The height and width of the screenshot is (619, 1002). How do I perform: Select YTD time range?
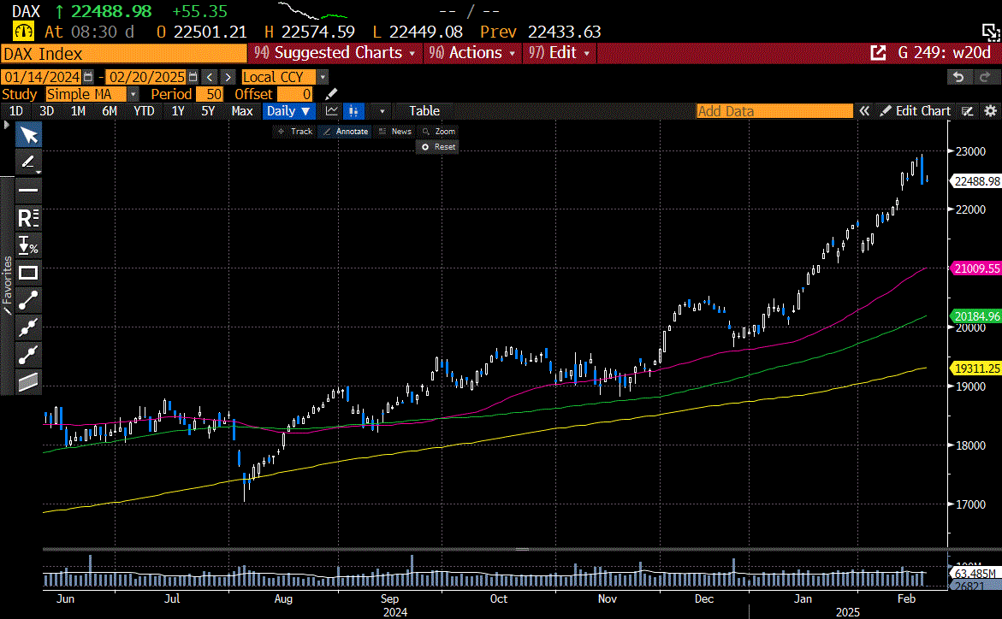tap(144, 110)
